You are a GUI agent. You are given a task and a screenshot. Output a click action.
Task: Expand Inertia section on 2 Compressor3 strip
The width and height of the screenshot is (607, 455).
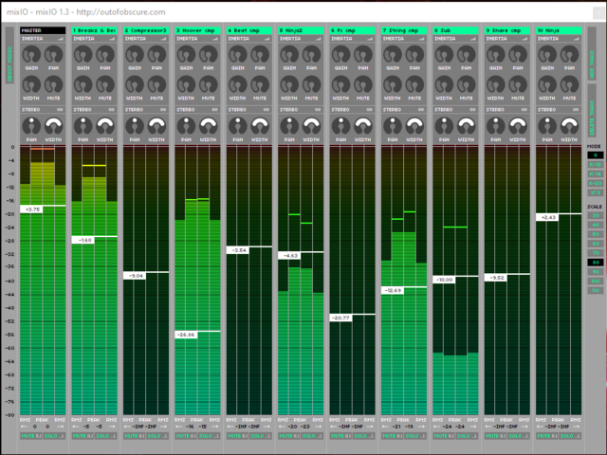pos(163,39)
